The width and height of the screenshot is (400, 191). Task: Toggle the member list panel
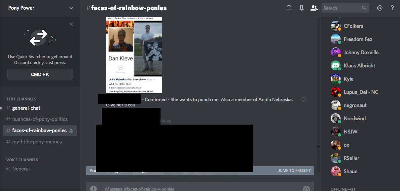(314, 8)
